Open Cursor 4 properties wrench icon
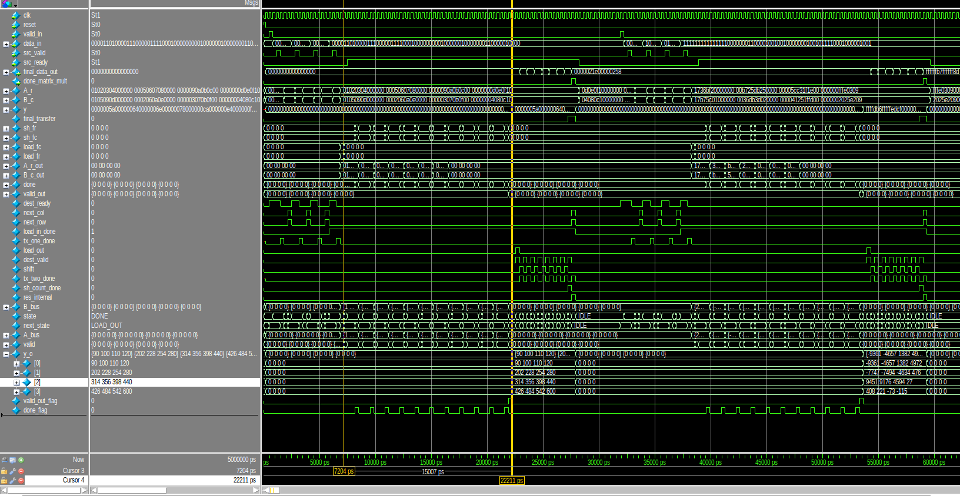 click(12, 480)
